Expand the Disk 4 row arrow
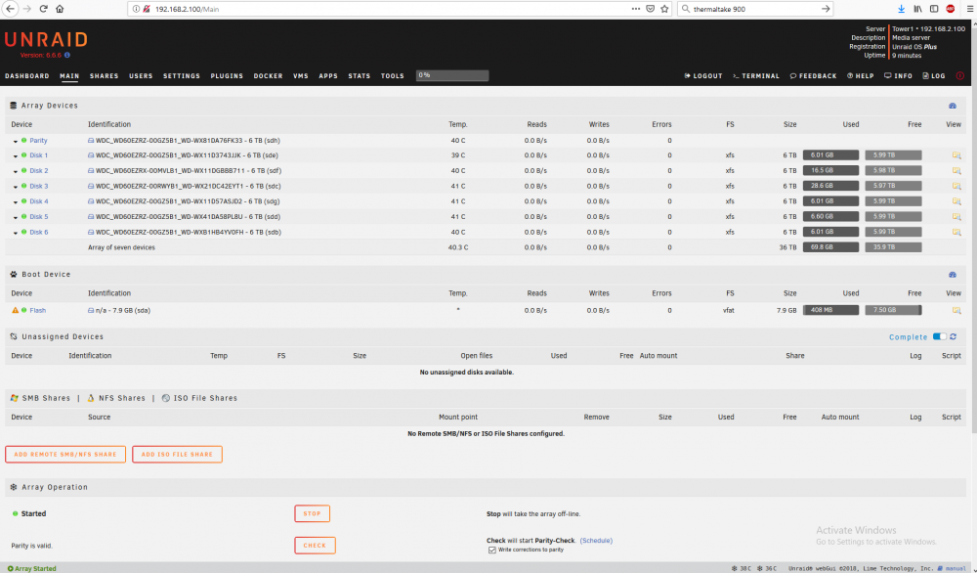 pyautogui.click(x=16, y=202)
